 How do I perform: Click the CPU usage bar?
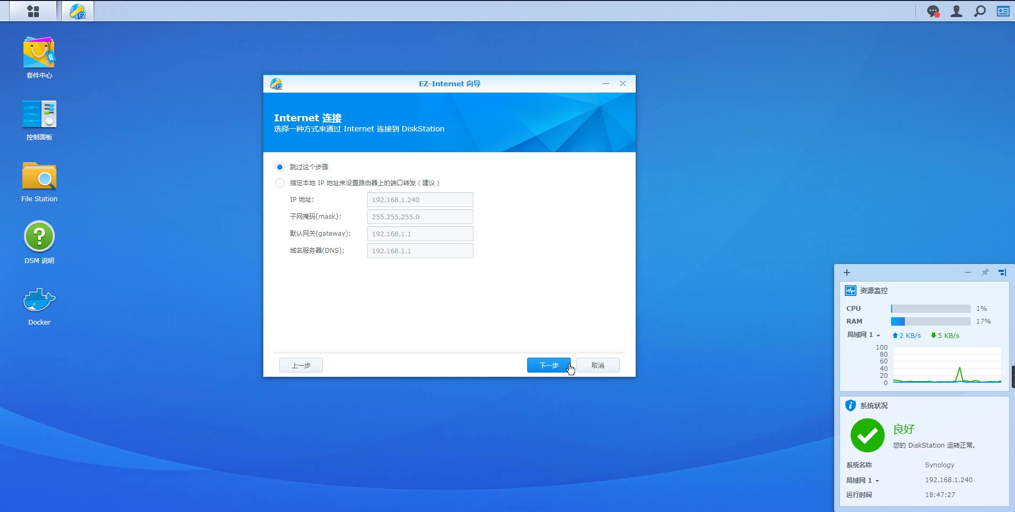(931, 309)
